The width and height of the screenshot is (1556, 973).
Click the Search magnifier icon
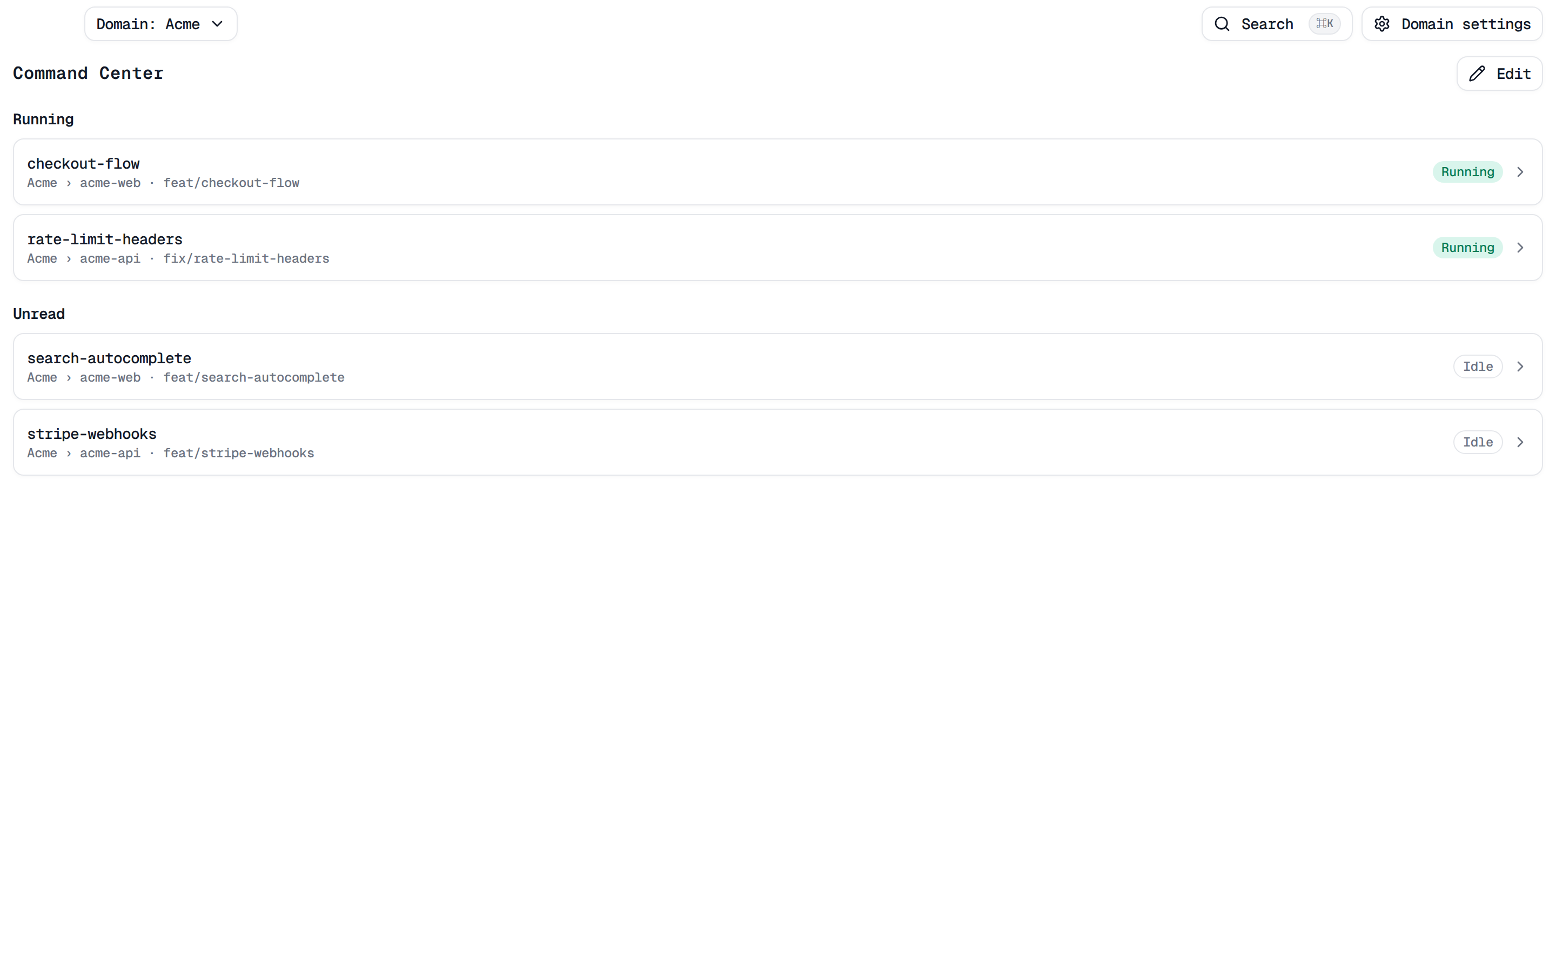(x=1222, y=24)
